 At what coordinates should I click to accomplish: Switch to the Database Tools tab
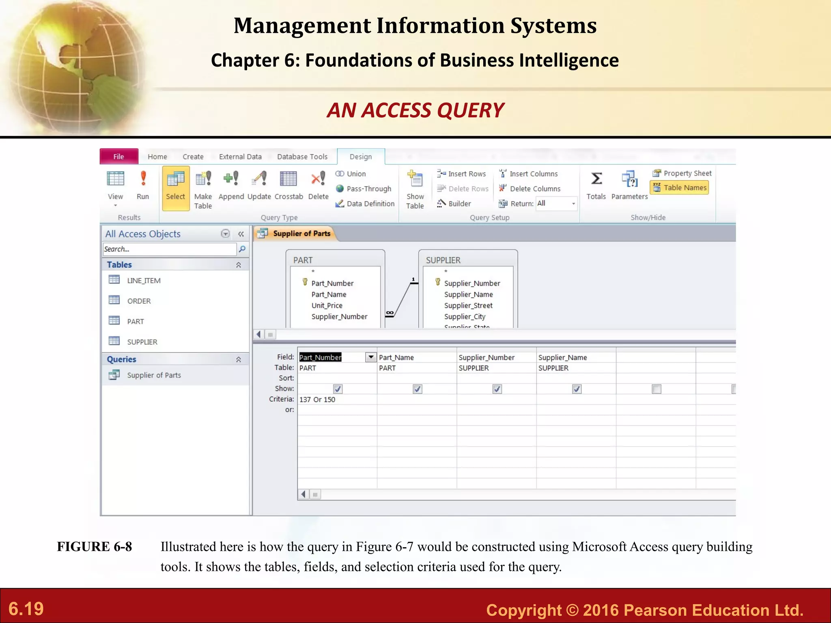pyautogui.click(x=302, y=157)
